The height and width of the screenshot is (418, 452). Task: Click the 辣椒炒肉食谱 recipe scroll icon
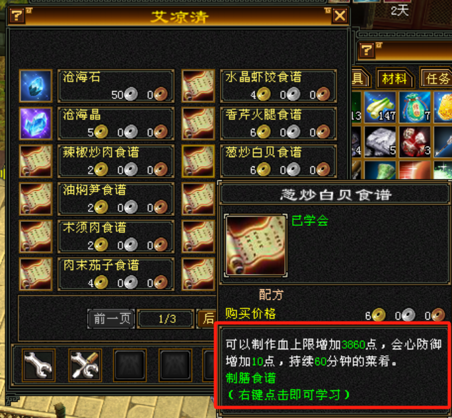pos(36,161)
